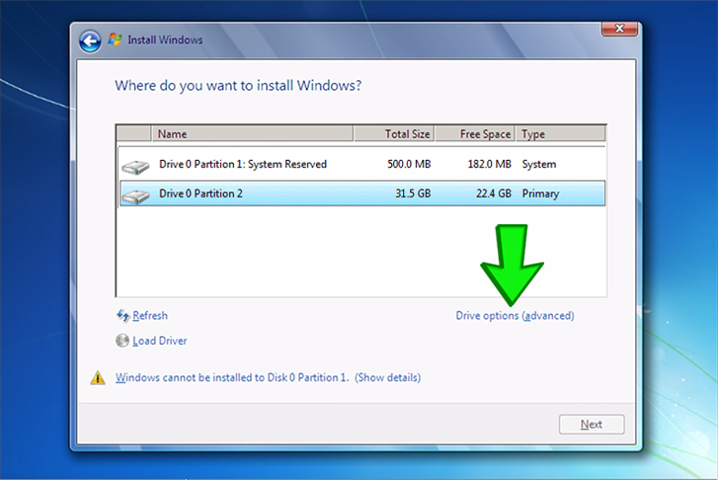The width and height of the screenshot is (718, 480).
Task: Open the Load Driver link
Action: coord(160,341)
